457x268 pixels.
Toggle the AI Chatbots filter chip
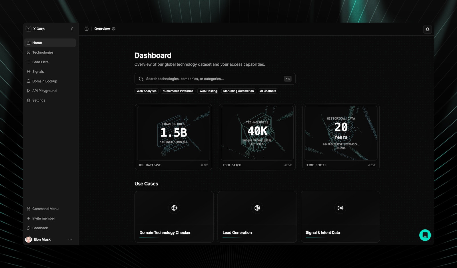(x=268, y=91)
